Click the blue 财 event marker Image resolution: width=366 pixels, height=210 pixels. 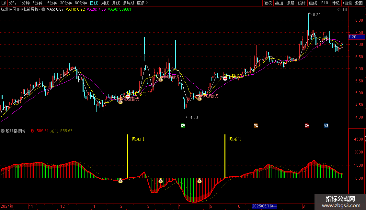[326, 125]
